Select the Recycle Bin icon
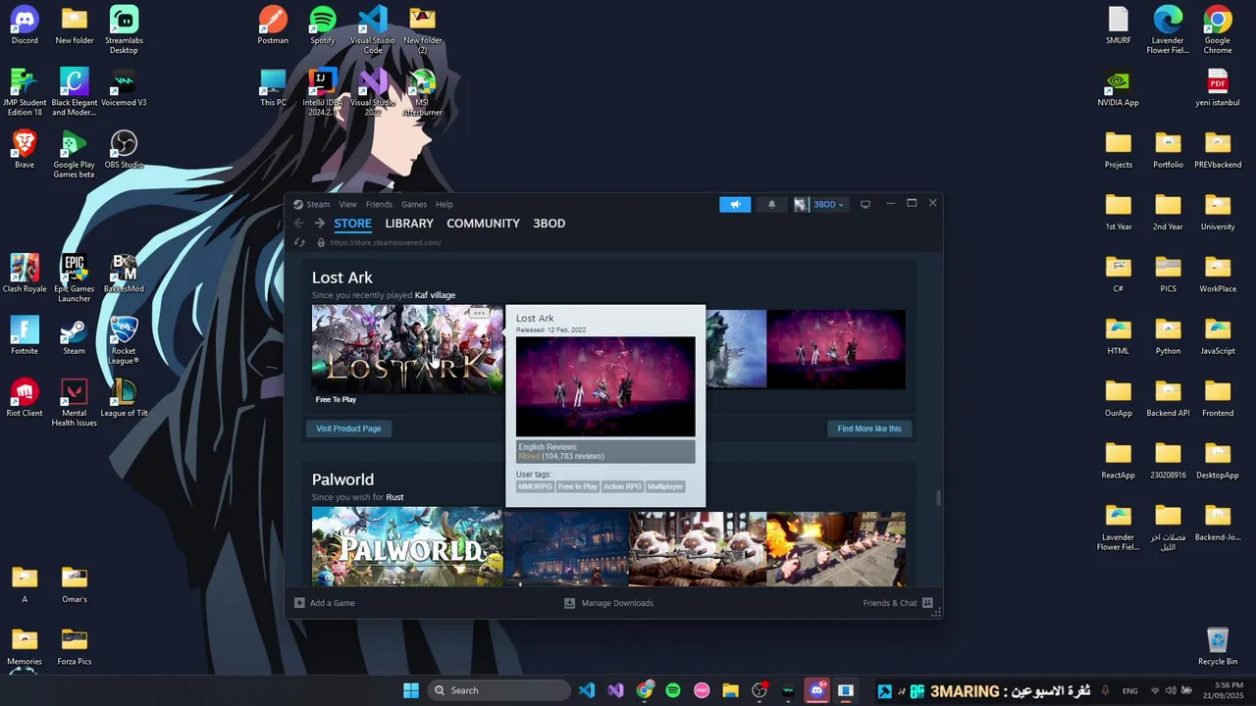The image size is (1256, 706). 1218,646
